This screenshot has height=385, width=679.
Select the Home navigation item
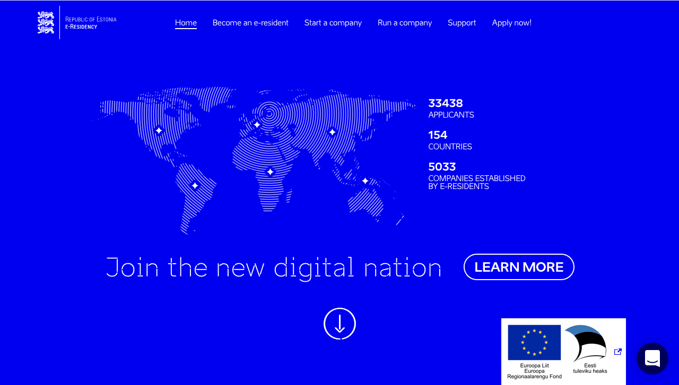[186, 23]
